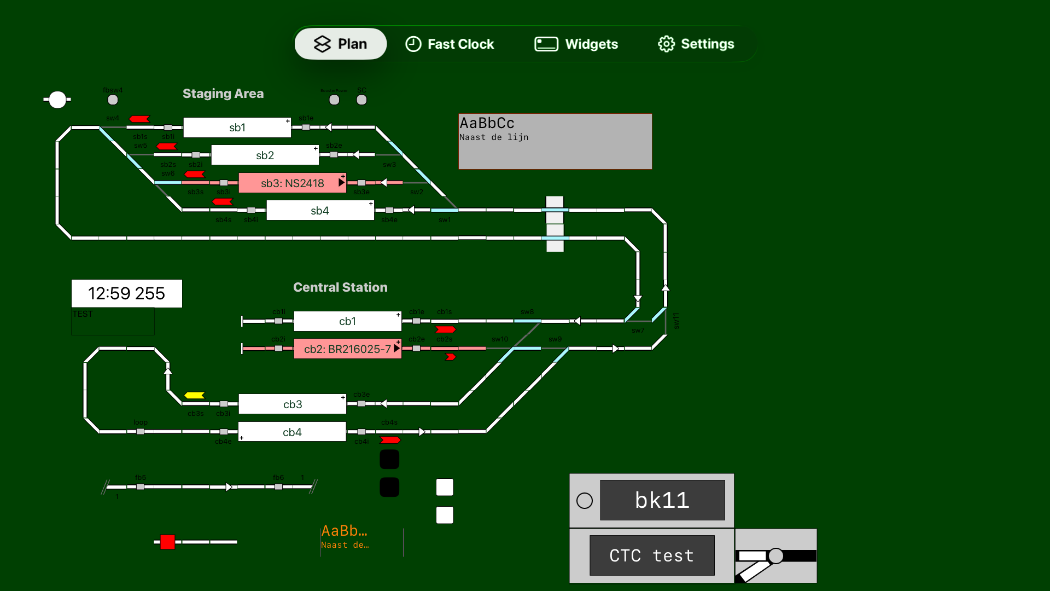
Task: Expand the plus on block sb1
Action: tap(288, 121)
